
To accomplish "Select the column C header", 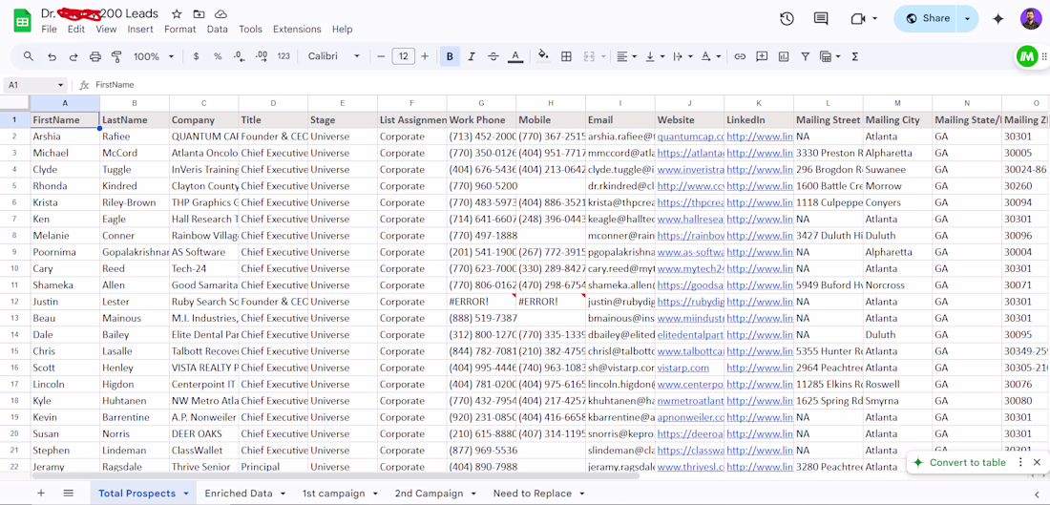I will coord(203,103).
